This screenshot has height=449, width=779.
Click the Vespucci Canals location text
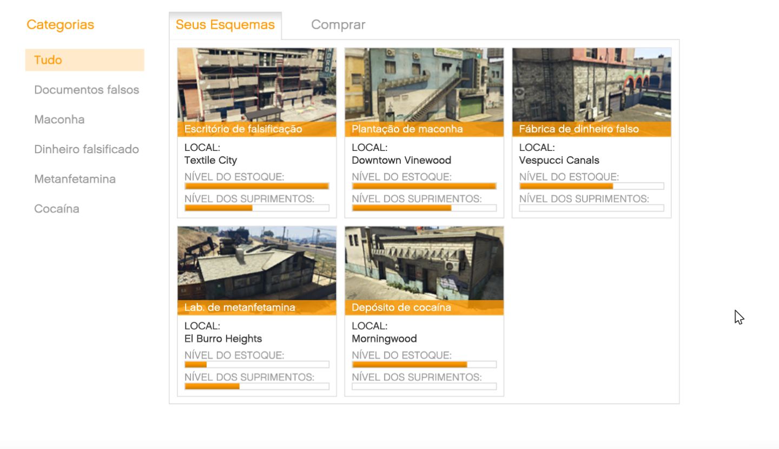click(559, 161)
